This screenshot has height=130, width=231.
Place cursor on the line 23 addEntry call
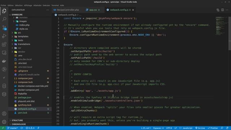(x=95, y=91)
